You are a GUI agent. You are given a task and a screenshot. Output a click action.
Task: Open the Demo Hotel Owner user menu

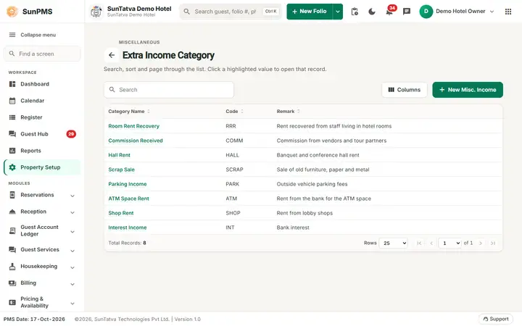[x=457, y=12]
